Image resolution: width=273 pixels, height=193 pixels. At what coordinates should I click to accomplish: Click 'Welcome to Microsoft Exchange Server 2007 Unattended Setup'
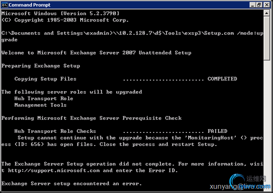tap(96, 53)
